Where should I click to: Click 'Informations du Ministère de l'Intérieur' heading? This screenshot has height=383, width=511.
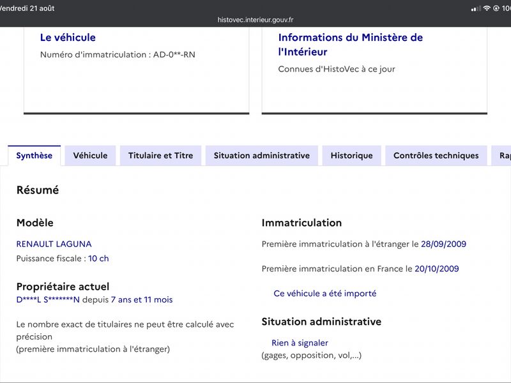351,45
